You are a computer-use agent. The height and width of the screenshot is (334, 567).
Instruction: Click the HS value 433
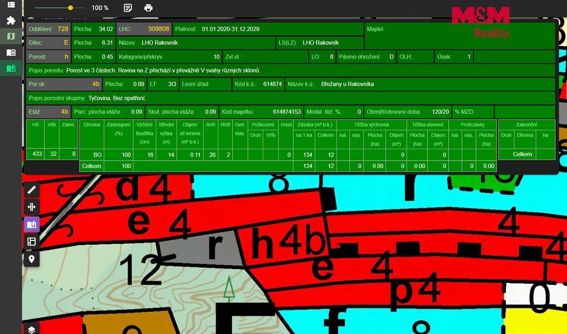pyautogui.click(x=37, y=154)
